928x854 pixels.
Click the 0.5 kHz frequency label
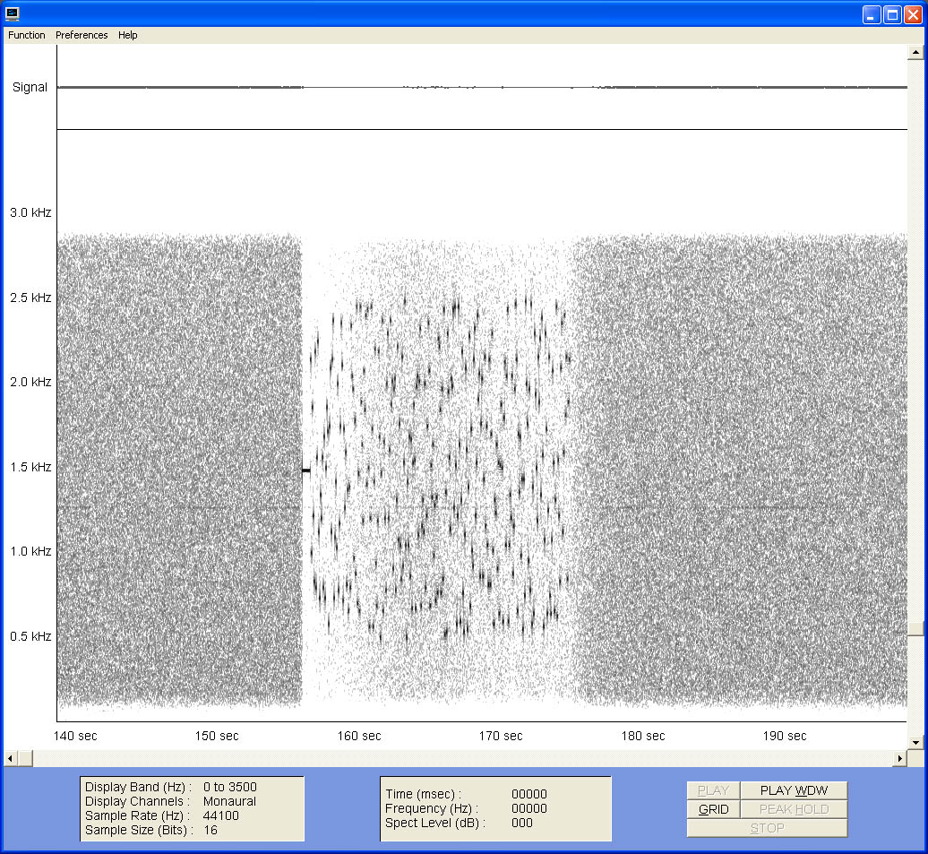click(x=30, y=636)
